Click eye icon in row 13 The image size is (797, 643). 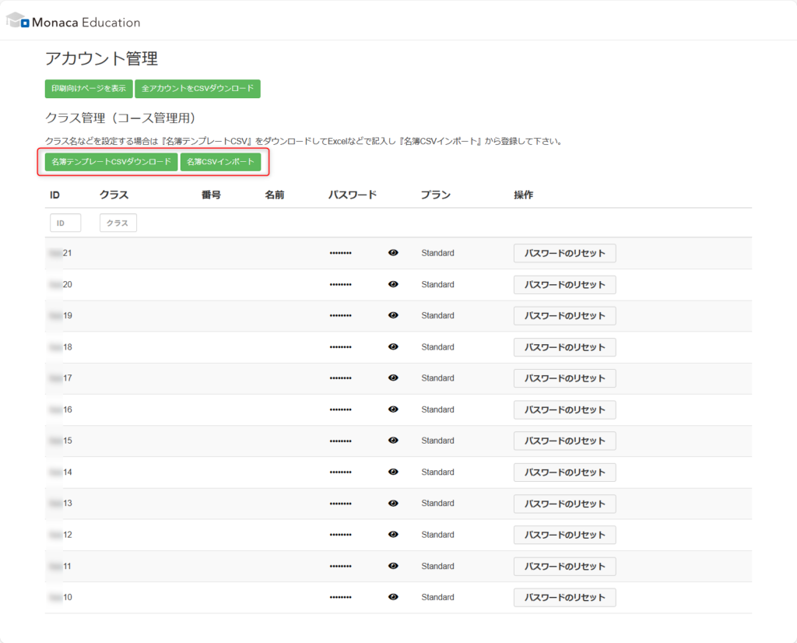click(393, 503)
